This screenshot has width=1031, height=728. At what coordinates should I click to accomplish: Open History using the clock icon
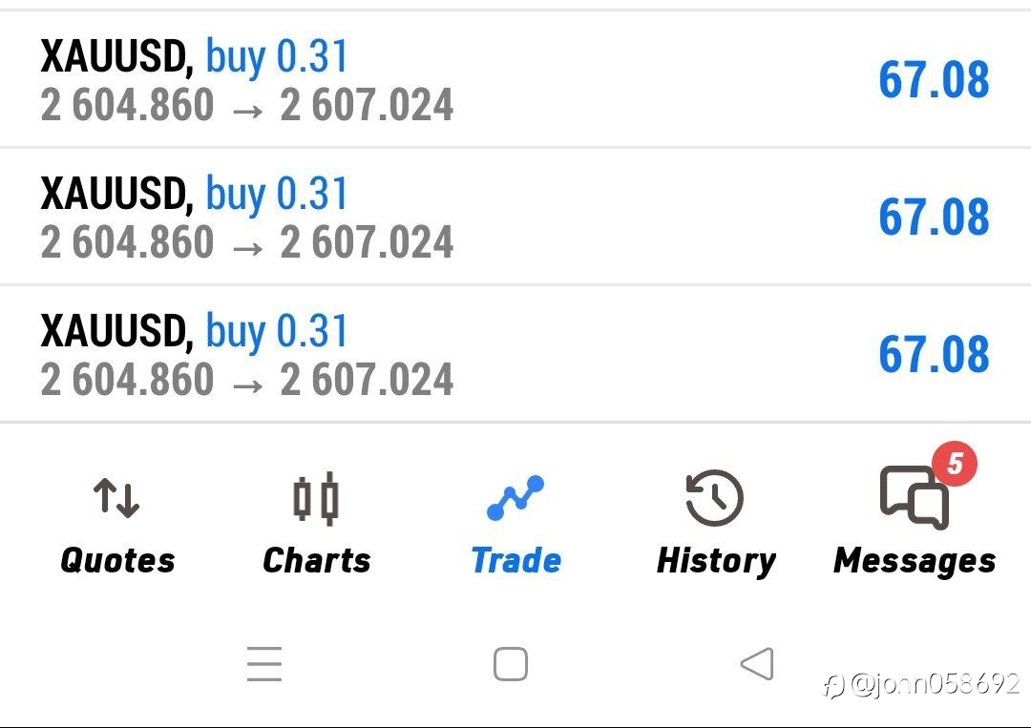[x=715, y=498]
